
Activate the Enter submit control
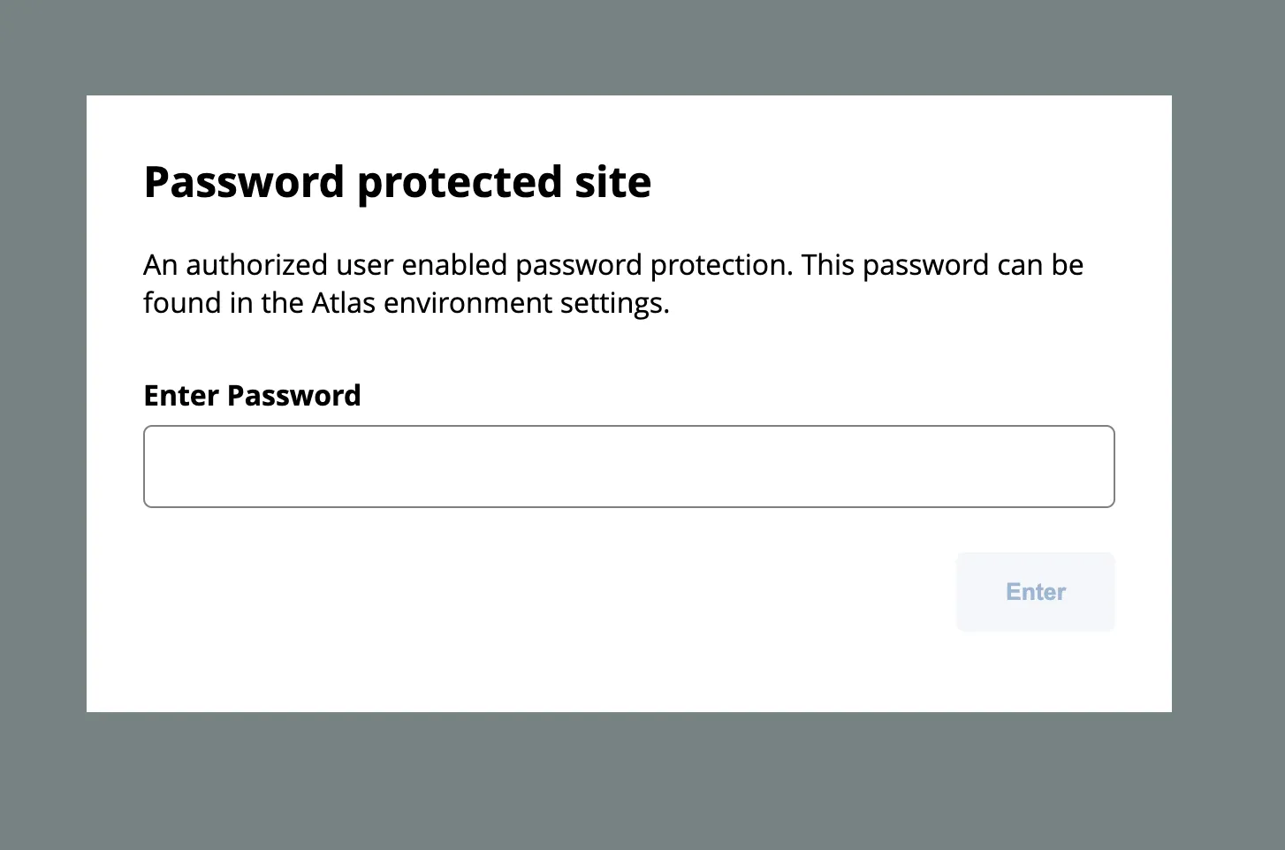coord(1034,591)
